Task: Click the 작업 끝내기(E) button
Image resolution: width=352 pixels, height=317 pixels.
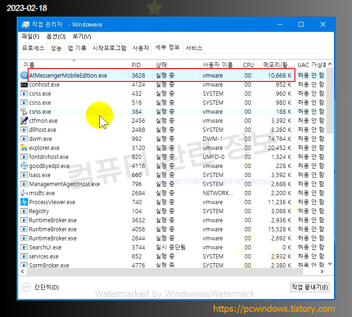Action: click(310, 287)
